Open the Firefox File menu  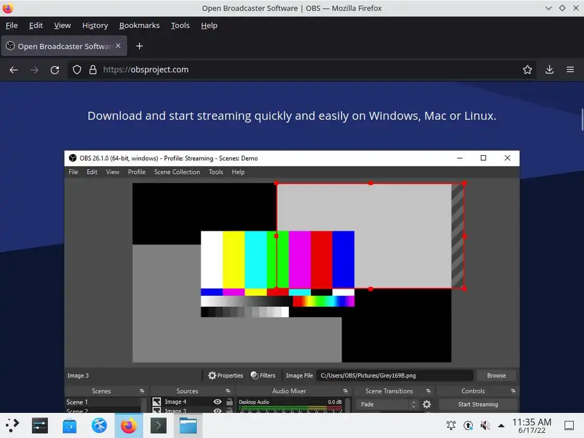(11, 25)
